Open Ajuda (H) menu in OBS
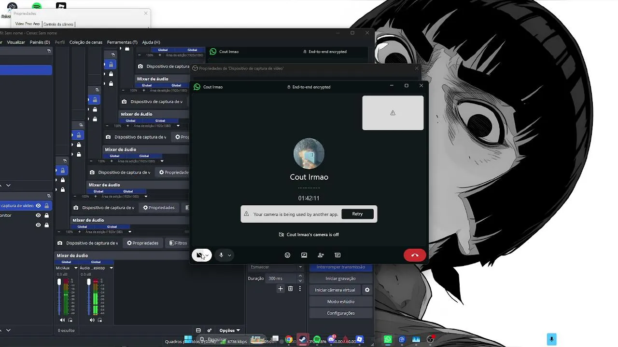 point(151,42)
